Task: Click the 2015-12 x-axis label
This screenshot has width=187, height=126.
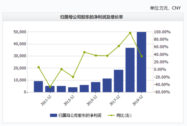Action: (92, 100)
